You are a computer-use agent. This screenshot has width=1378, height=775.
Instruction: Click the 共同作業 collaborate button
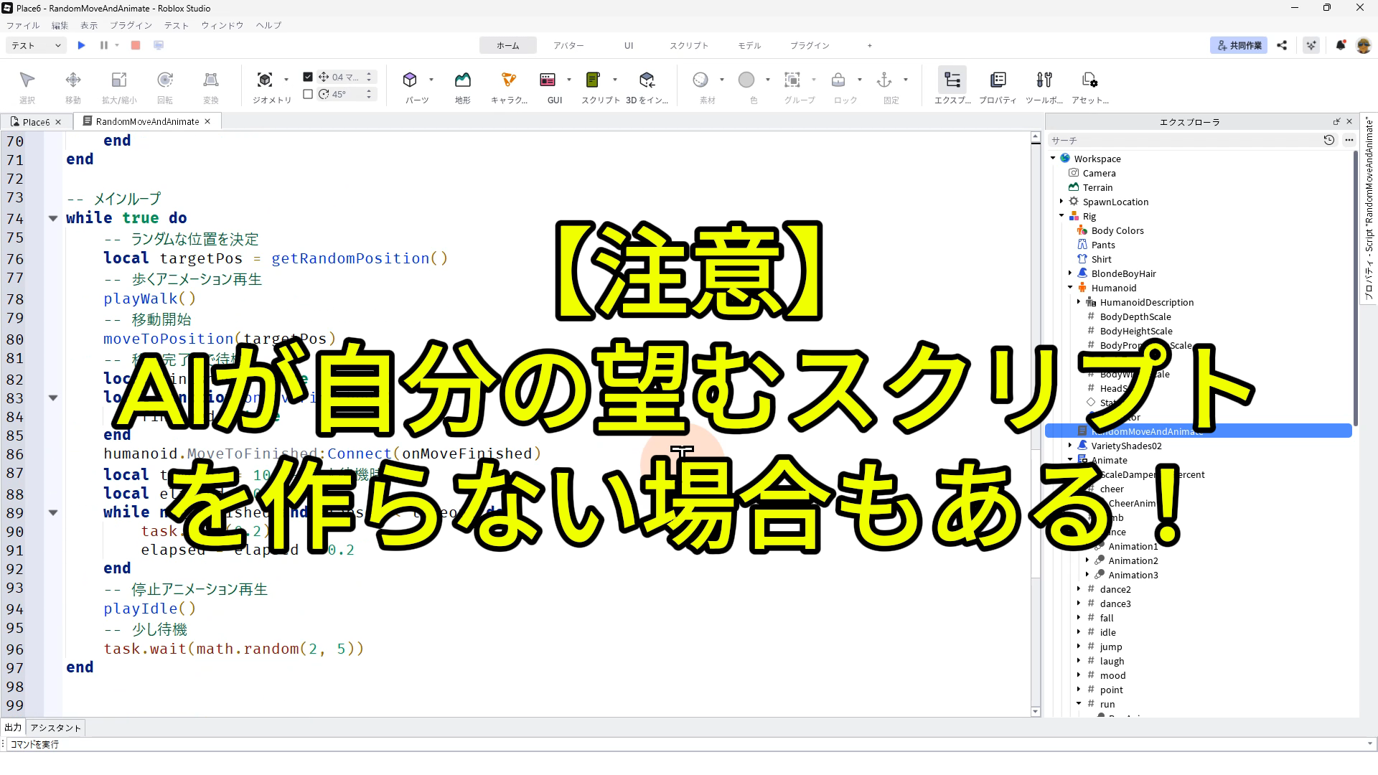tap(1239, 45)
